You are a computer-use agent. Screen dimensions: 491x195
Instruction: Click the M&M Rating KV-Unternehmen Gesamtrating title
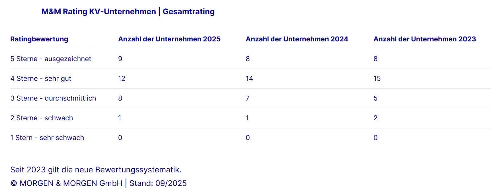point(128,12)
